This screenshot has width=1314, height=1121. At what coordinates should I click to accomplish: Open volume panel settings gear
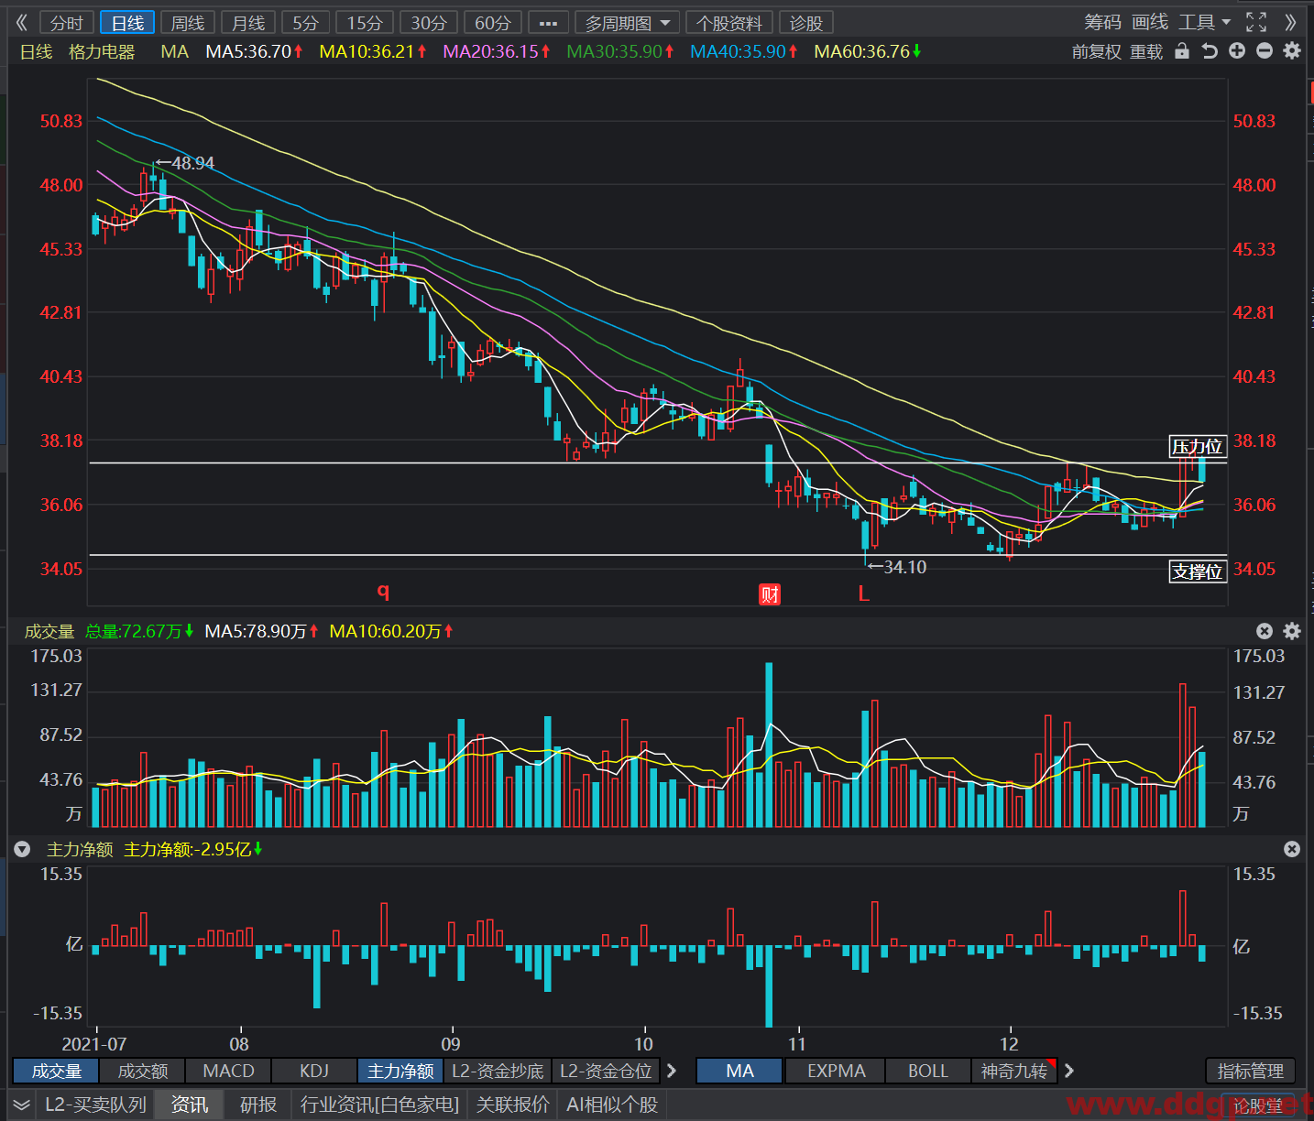(1292, 631)
